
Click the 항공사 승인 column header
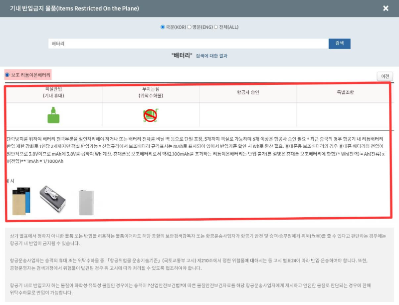248,92
